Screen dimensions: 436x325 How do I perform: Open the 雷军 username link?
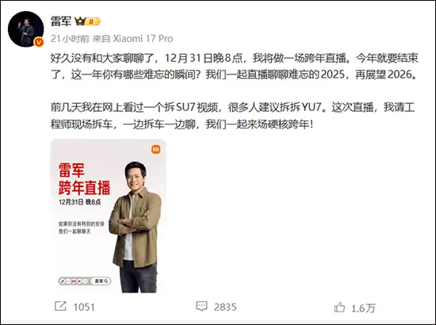(61, 21)
